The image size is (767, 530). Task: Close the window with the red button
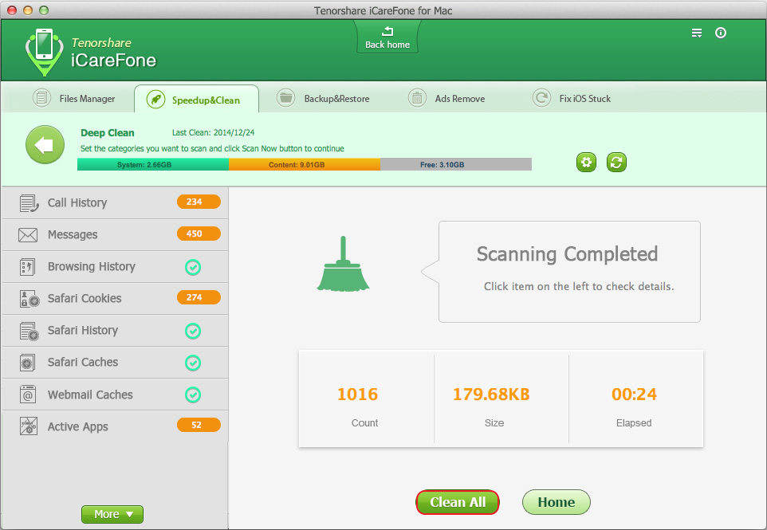pos(12,10)
